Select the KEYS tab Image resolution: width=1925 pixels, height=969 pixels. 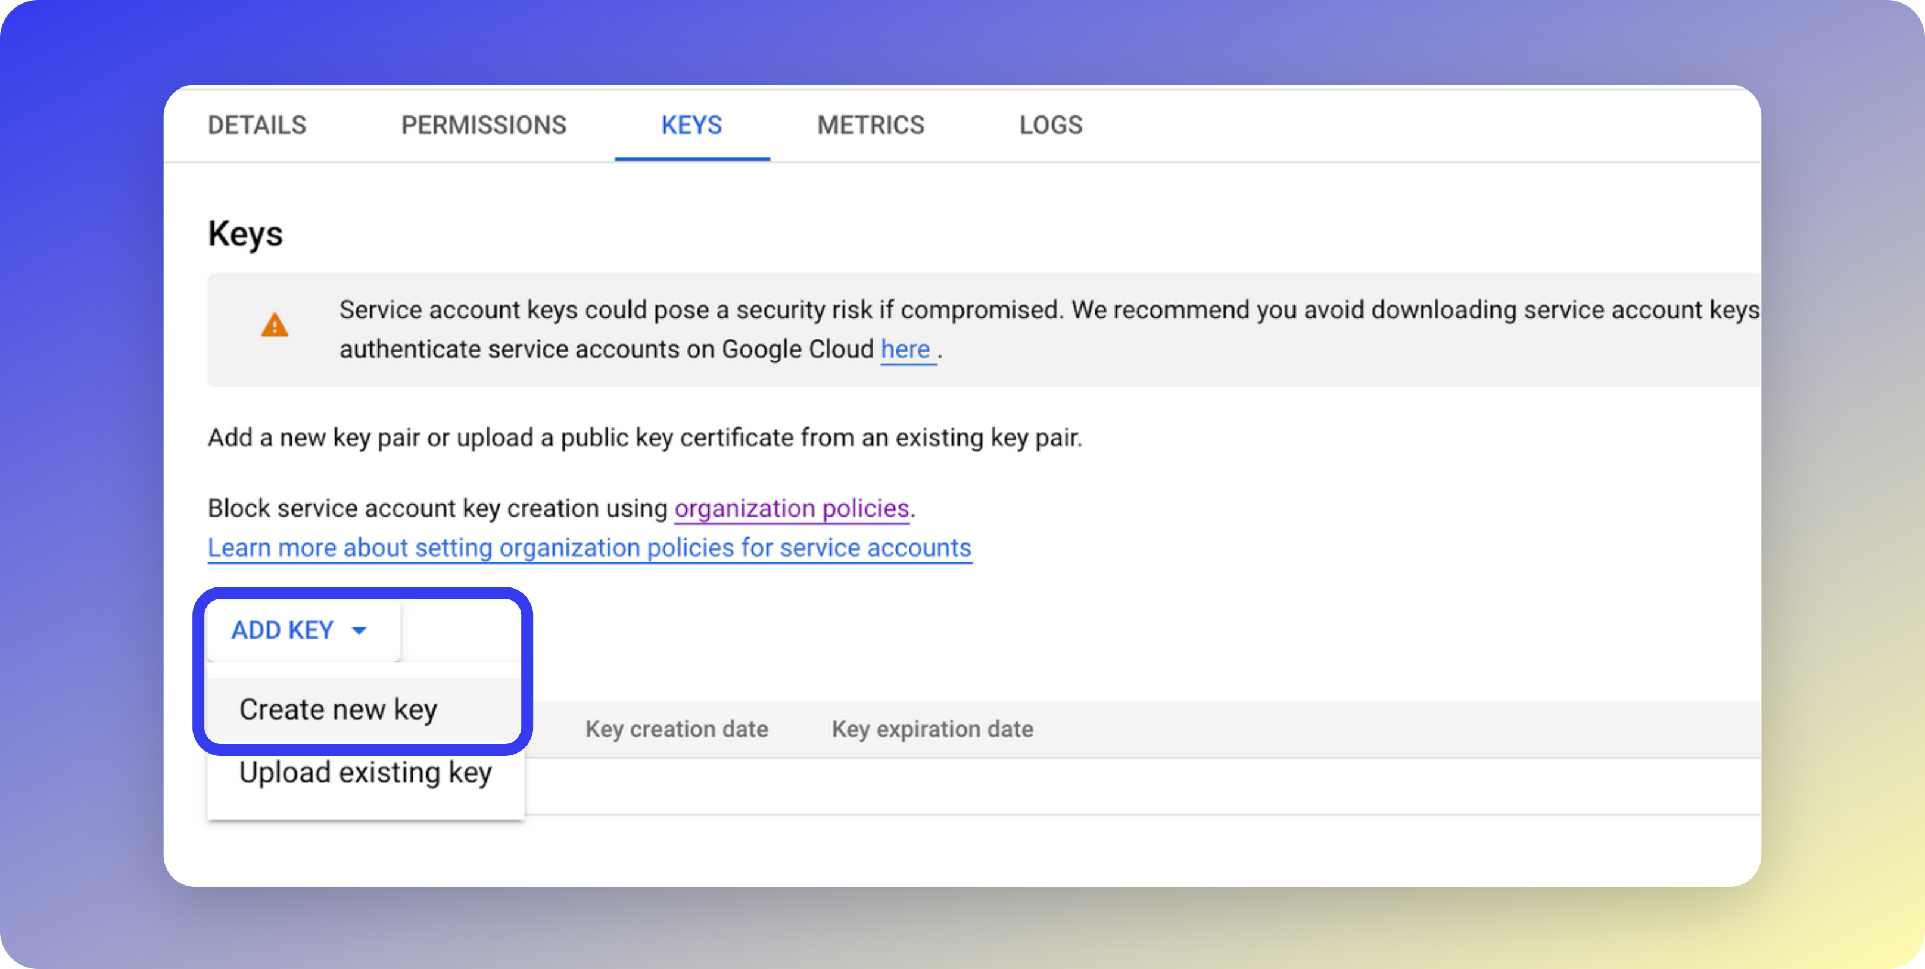[x=691, y=124]
